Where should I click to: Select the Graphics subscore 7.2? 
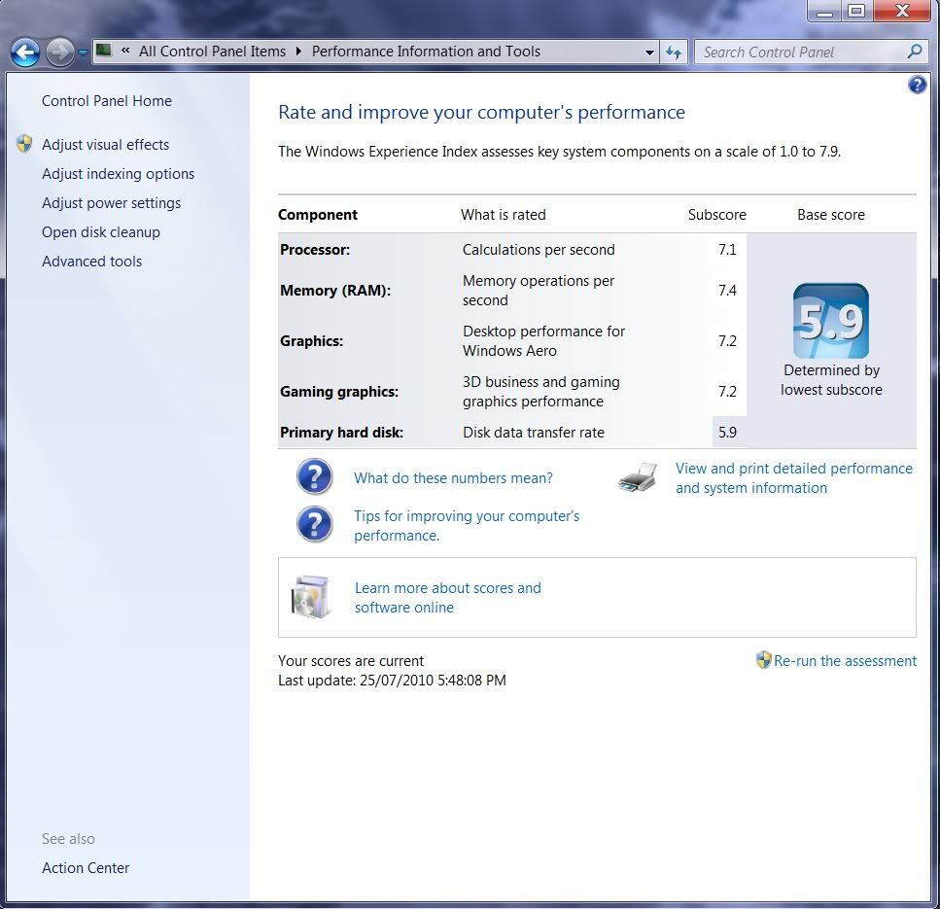pyautogui.click(x=727, y=340)
